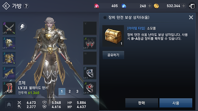Select the dual swords weapon slot
Viewport: 198px width, 111px height.
tap(9, 28)
